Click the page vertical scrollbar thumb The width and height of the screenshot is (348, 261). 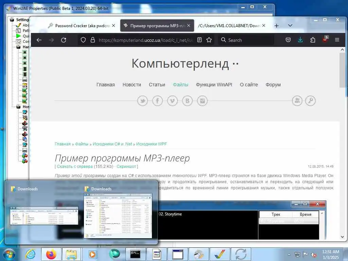click(342, 70)
